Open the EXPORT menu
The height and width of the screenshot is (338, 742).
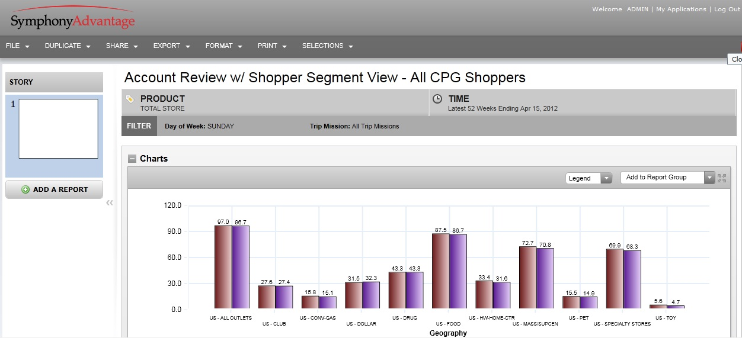coord(171,46)
